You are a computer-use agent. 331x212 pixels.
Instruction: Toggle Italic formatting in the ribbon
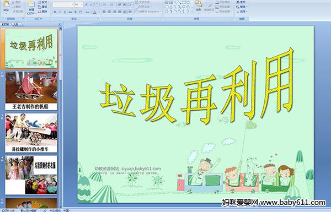click(60, 12)
